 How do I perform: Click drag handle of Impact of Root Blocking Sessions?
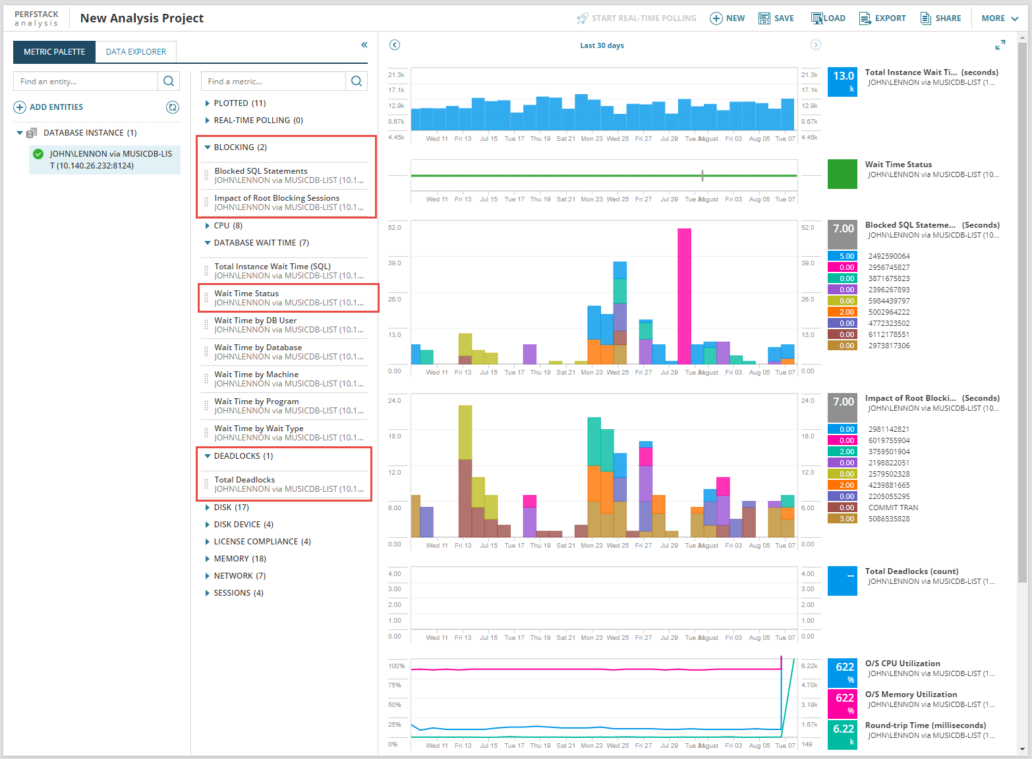[206, 203]
